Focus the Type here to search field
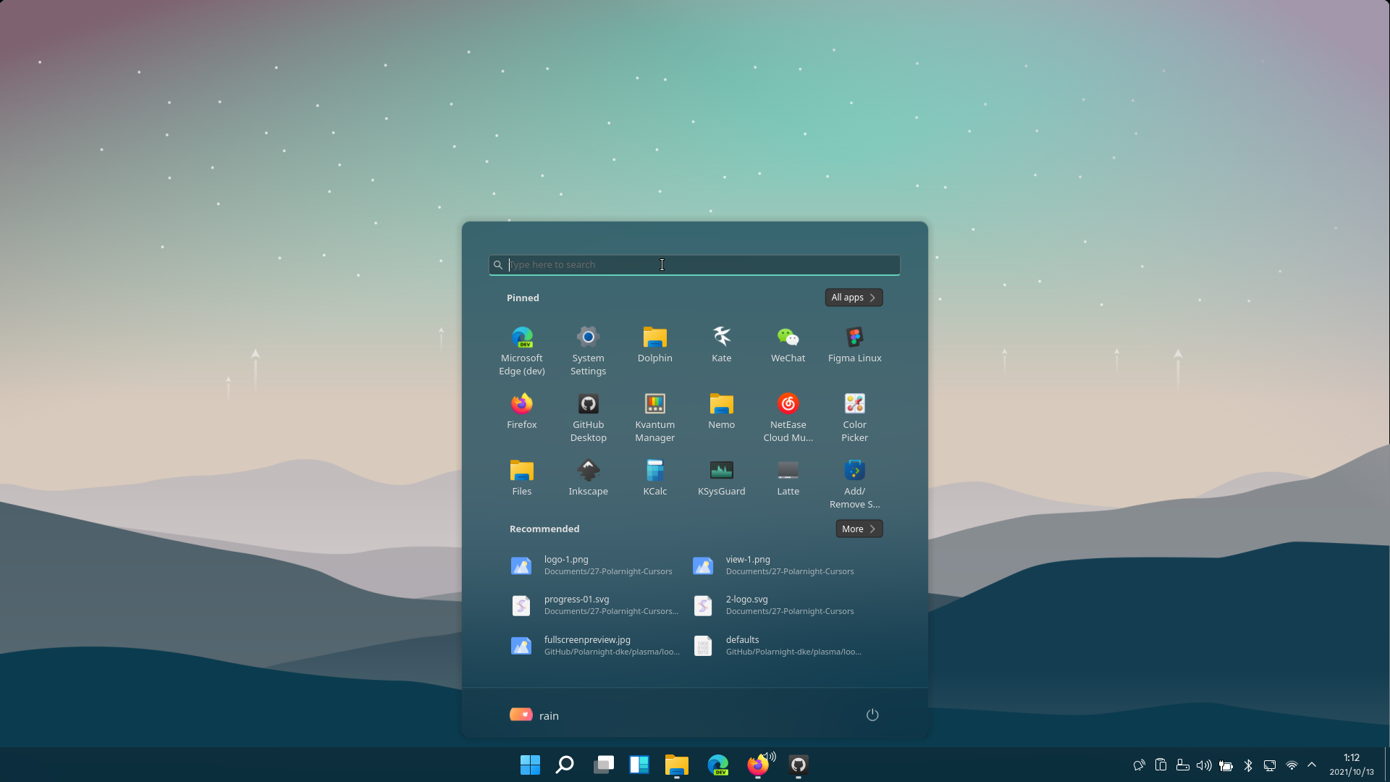Image resolution: width=1390 pixels, height=782 pixels. (x=694, y=265)
